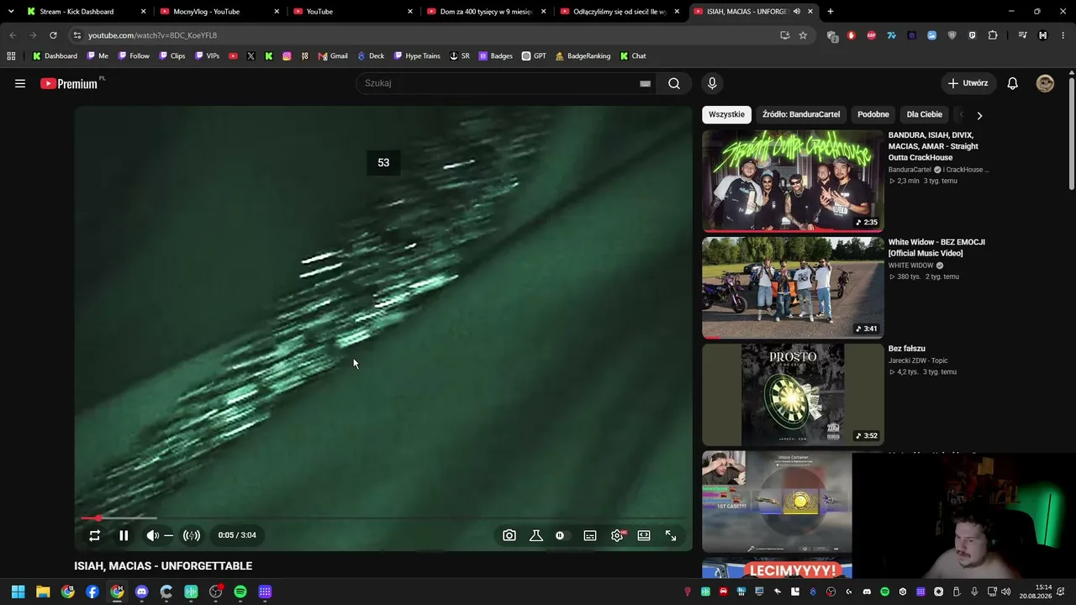Open the Jarecki ZDW - Topic channel link

tap(918, 360)
